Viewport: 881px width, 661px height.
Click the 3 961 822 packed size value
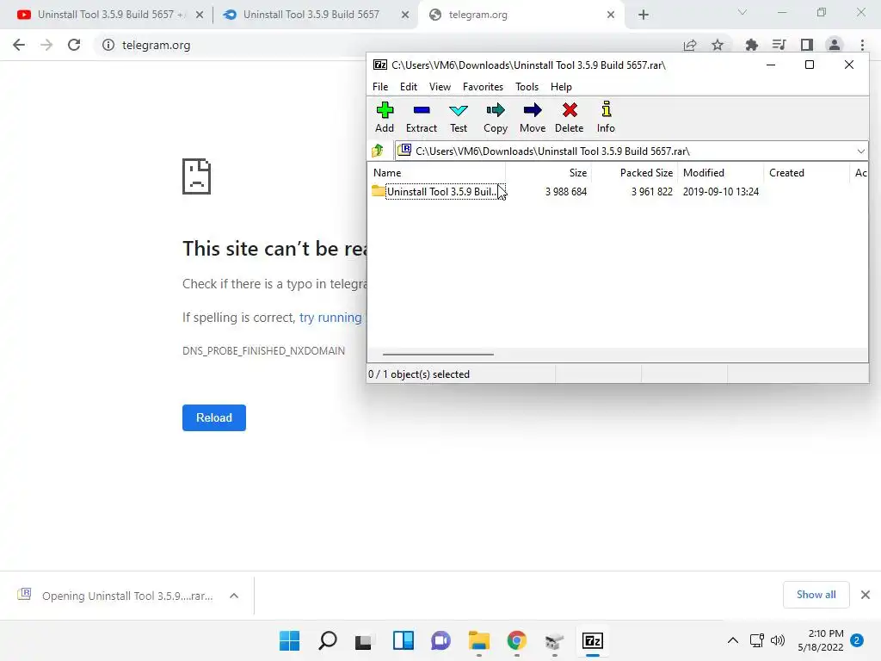(x=652, y=192)
